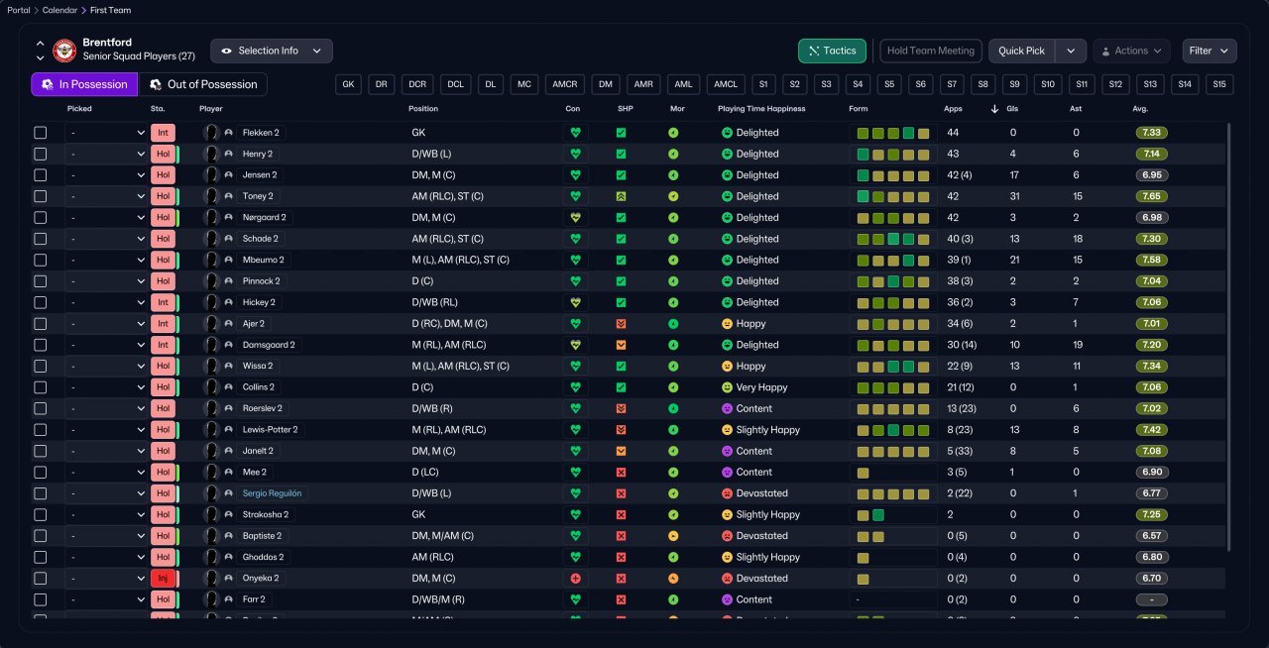Click Flekken's green heart condition icon
1269x648 pixels.
(575, 133)
